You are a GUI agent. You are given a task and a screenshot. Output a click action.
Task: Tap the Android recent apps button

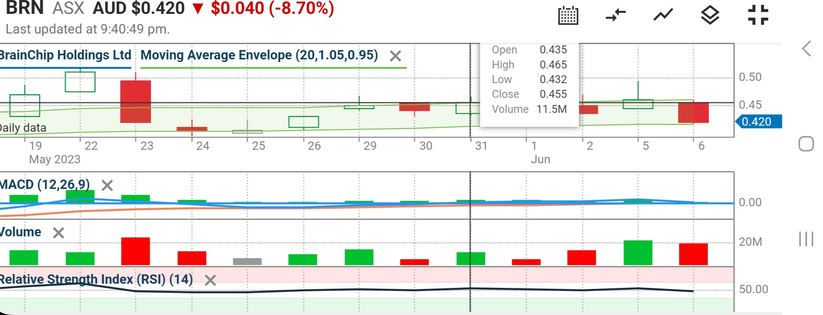click(806, 239)
